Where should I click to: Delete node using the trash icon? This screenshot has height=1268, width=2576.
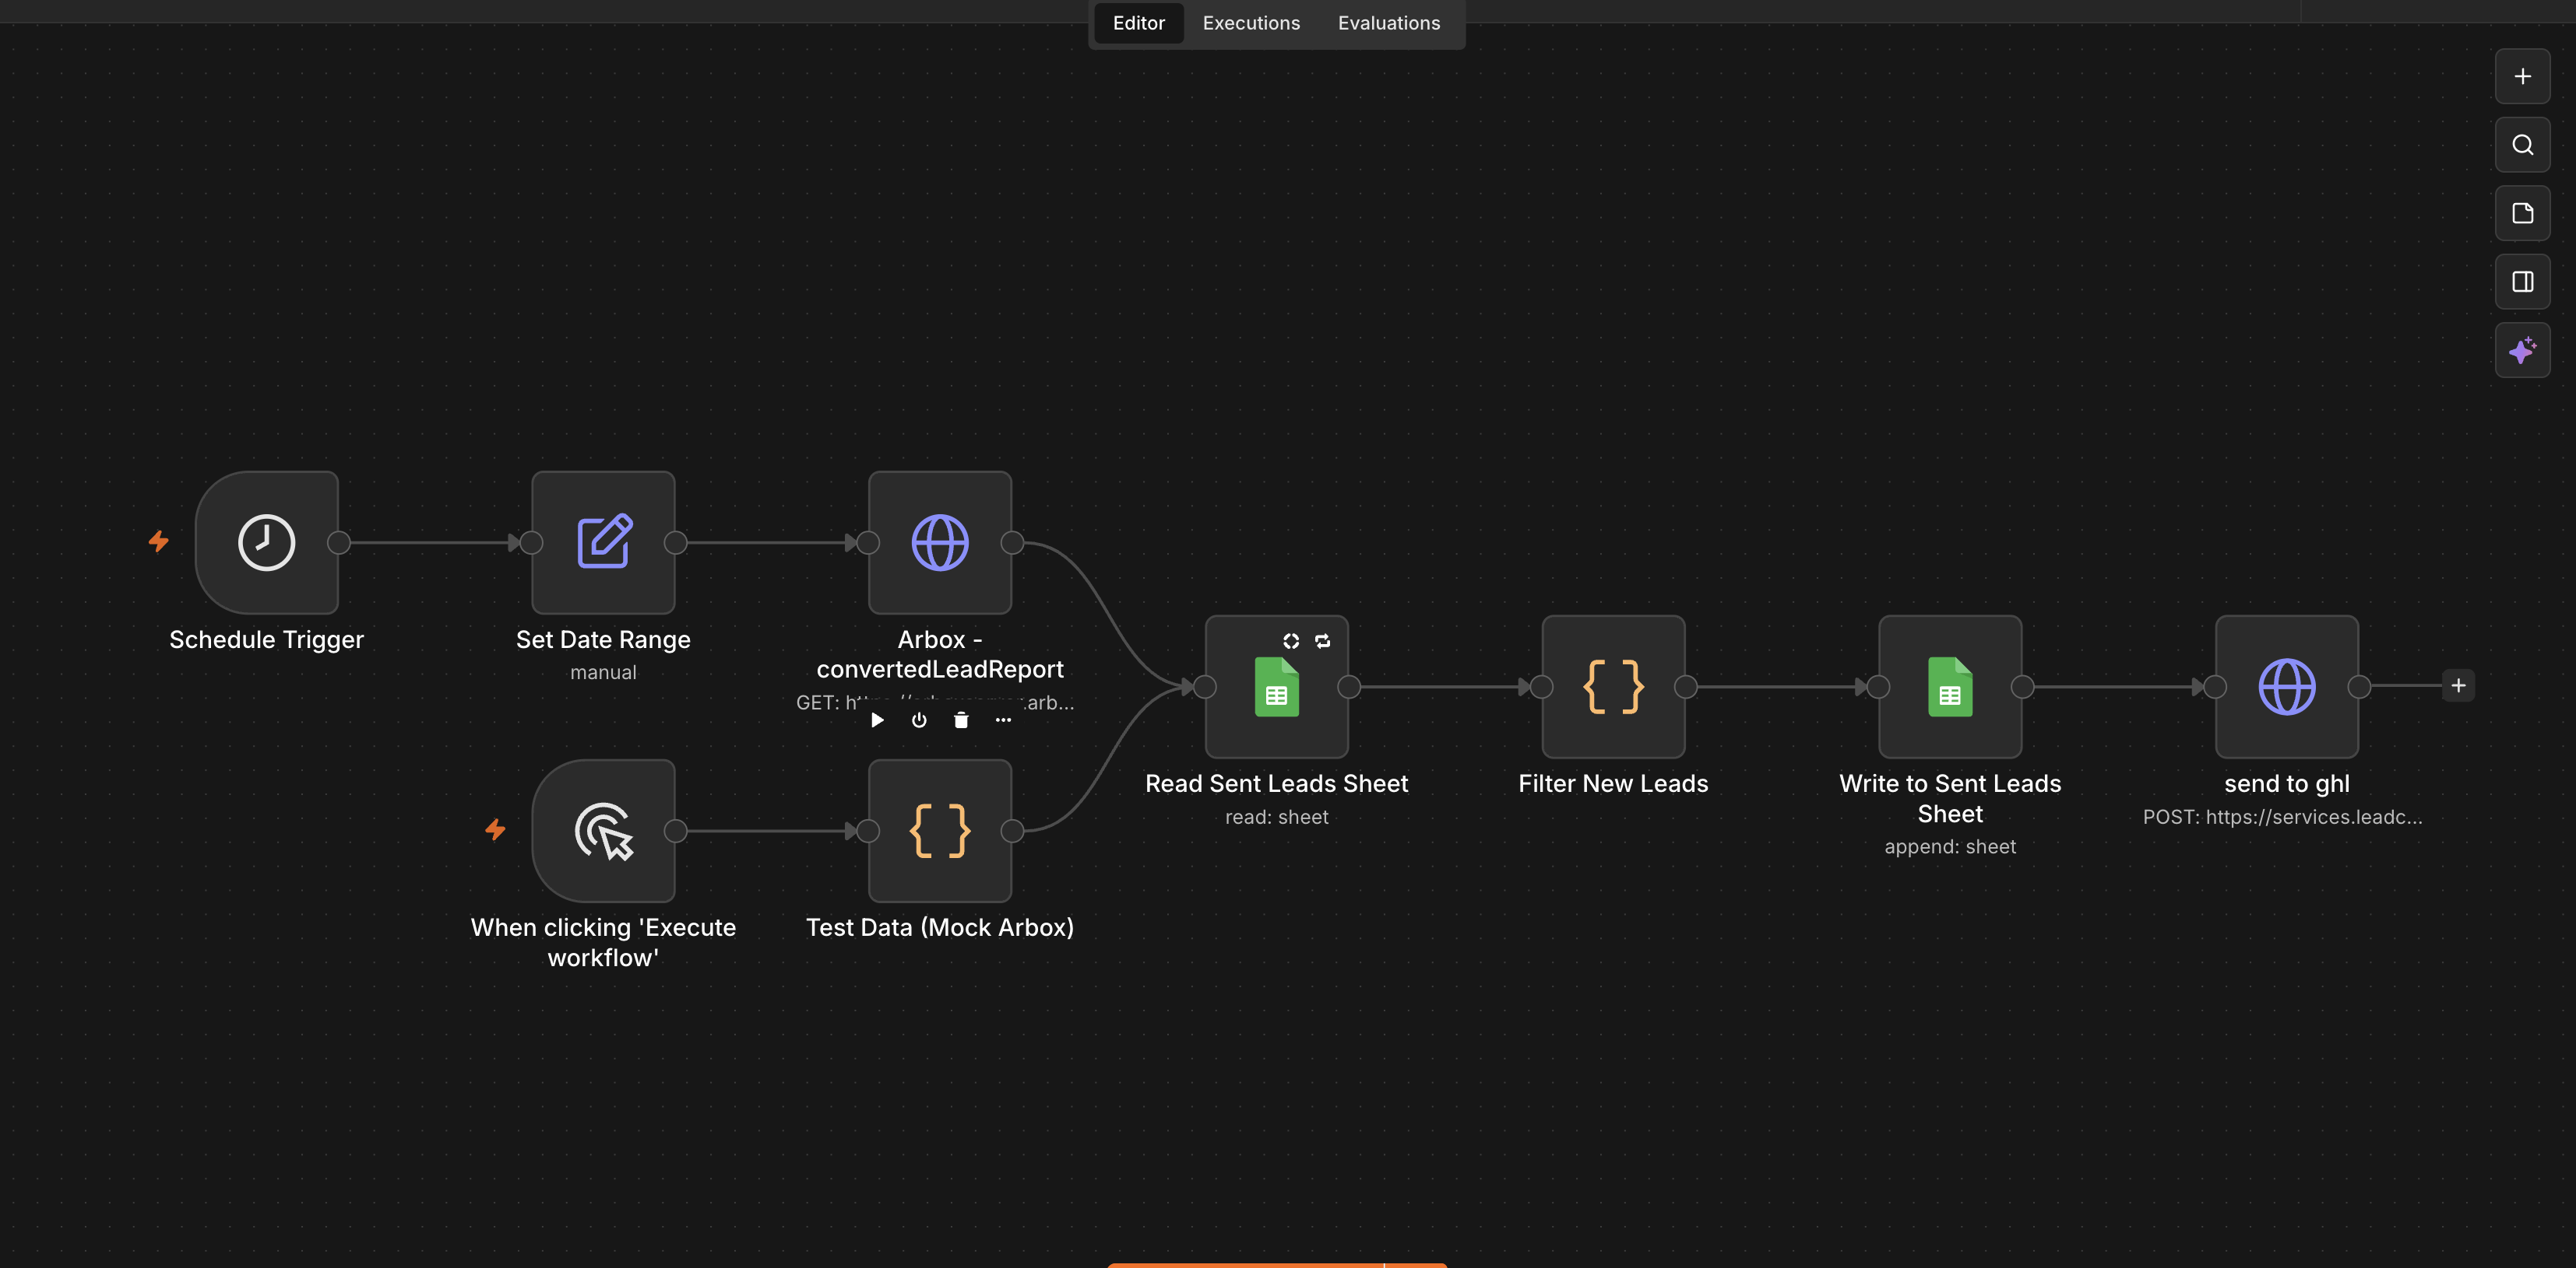tap(961, 720)
